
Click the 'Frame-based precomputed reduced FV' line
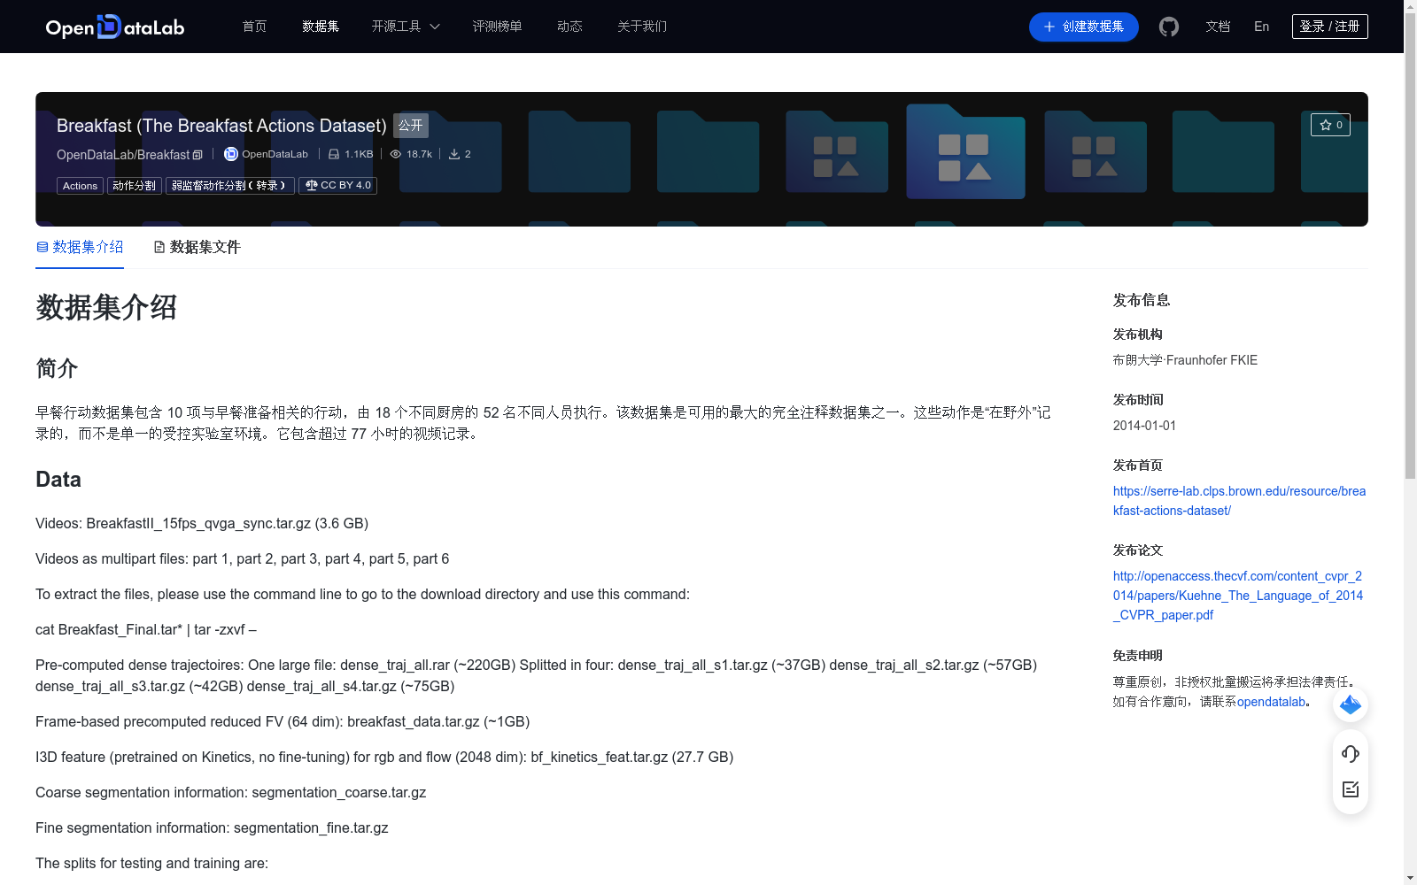pos(283,721)
